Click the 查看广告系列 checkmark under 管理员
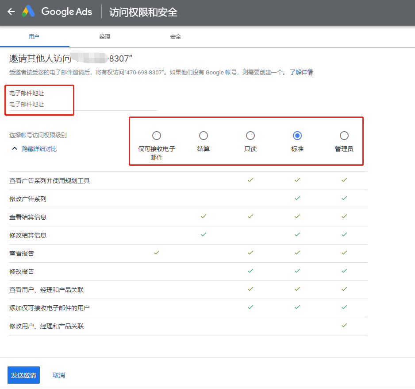The height and width of the screenshot is (389, 415). (344, 180)
